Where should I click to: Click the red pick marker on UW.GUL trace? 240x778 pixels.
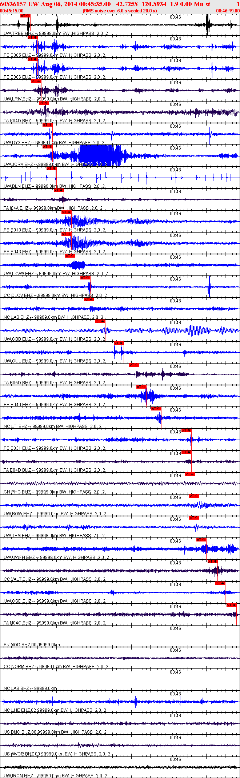pyautogui.click(x=119, y=343)
